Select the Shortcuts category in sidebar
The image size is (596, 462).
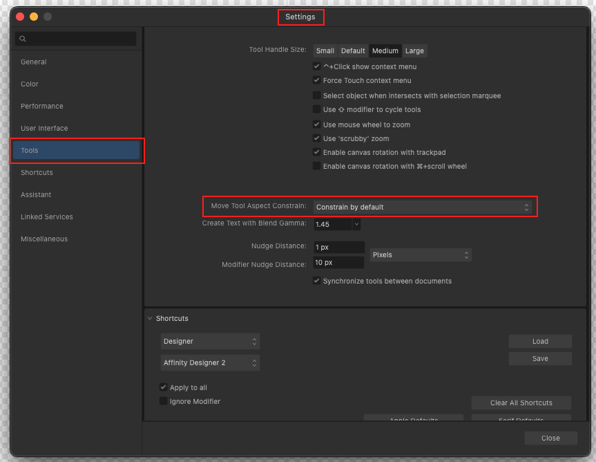[37, 173]
